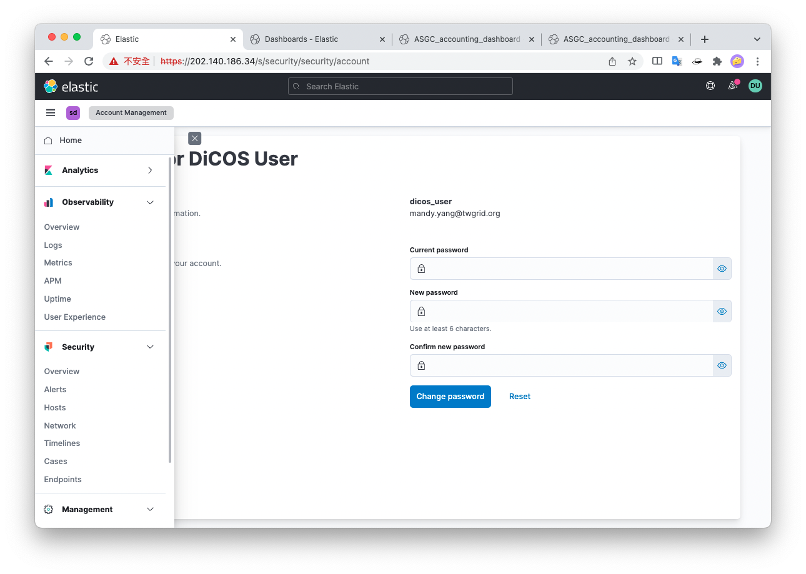Focus the Search Elastic field
The width and height of the screenshot is (806, 574).
tap(401, 86)
